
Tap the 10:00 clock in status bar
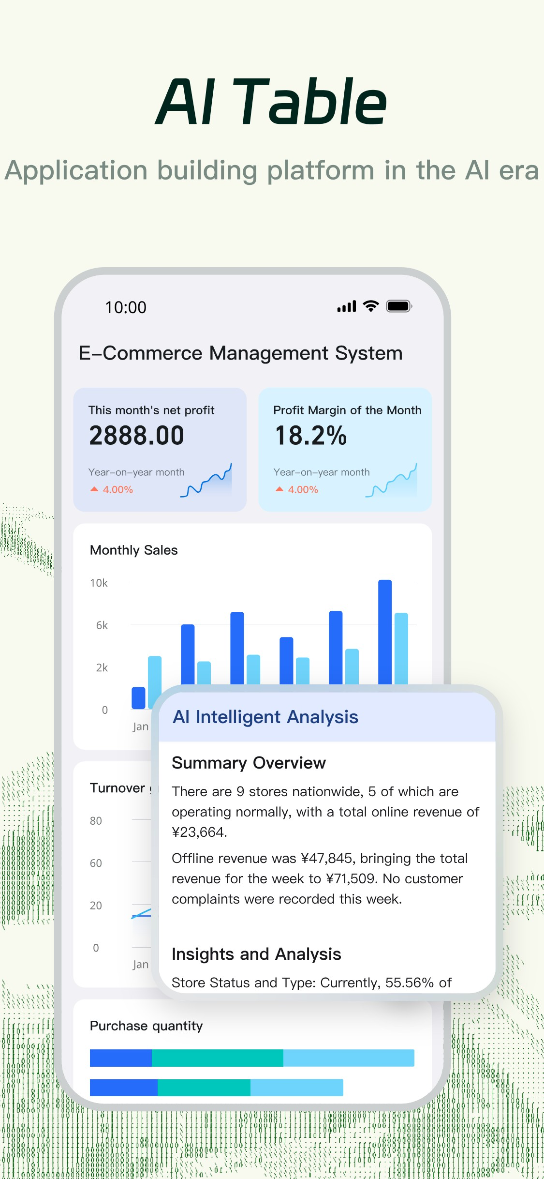coord(126,307)
